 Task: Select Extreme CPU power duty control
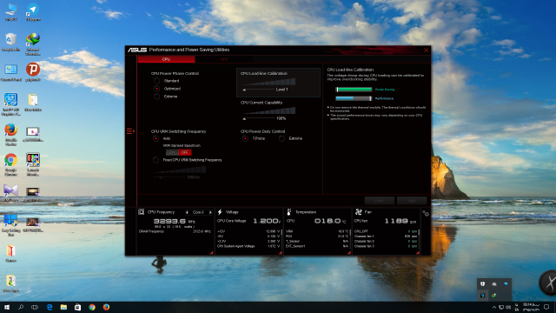(281, 138)
